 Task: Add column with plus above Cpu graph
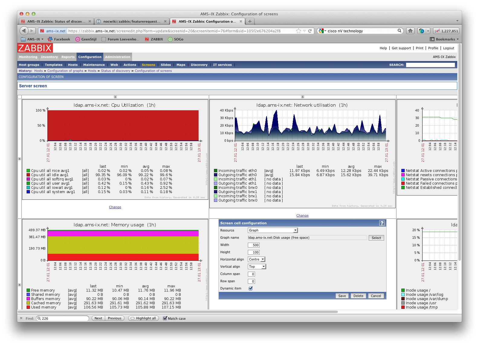[115, 97]
